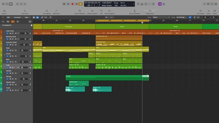Screen dimensions: 219x123
Task: Click the Join toolbar icon
Action: click(101, 11)
